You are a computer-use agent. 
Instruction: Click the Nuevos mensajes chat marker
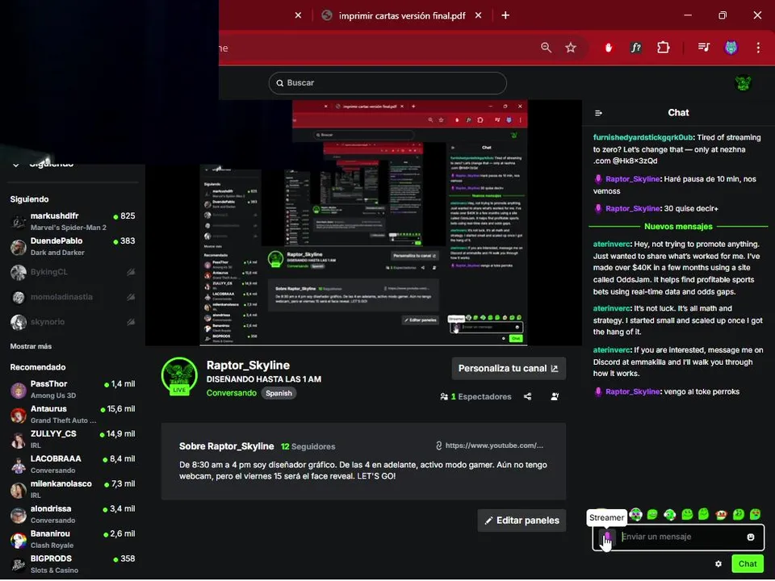tap(678, 227)
